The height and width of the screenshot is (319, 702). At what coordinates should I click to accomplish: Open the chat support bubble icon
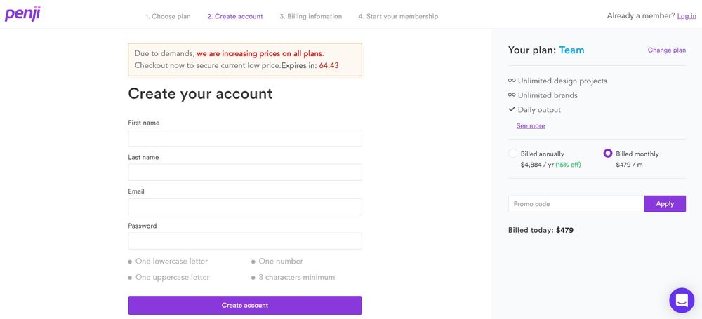pyautogui.click(x=682, y=300)
